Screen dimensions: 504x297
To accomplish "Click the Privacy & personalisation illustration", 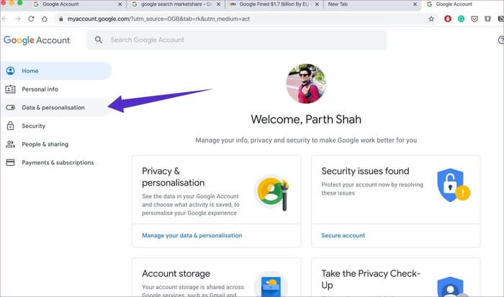I will [273, 192].
